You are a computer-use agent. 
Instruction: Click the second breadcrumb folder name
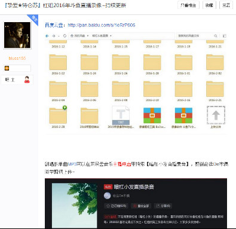100,36
